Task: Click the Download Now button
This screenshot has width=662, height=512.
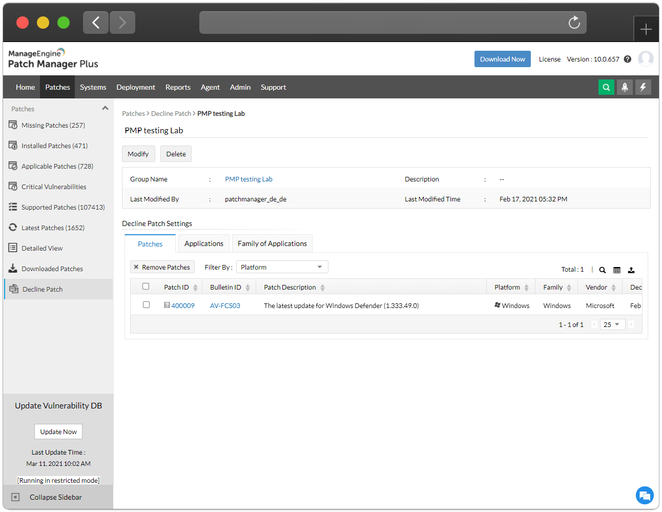Action: click(x=503, y=59)
